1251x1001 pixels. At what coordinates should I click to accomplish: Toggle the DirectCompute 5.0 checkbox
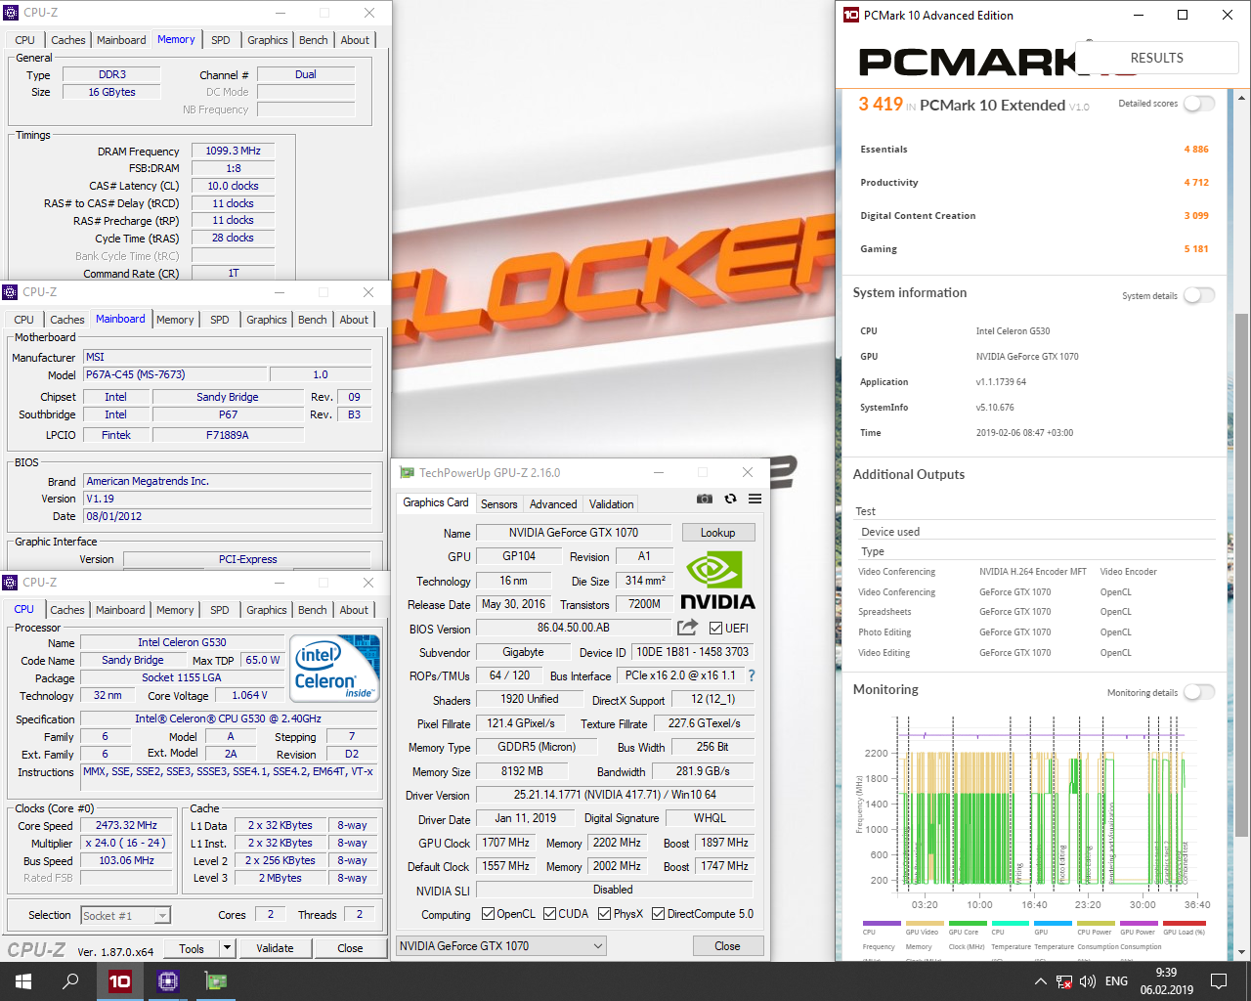[659, 914]
